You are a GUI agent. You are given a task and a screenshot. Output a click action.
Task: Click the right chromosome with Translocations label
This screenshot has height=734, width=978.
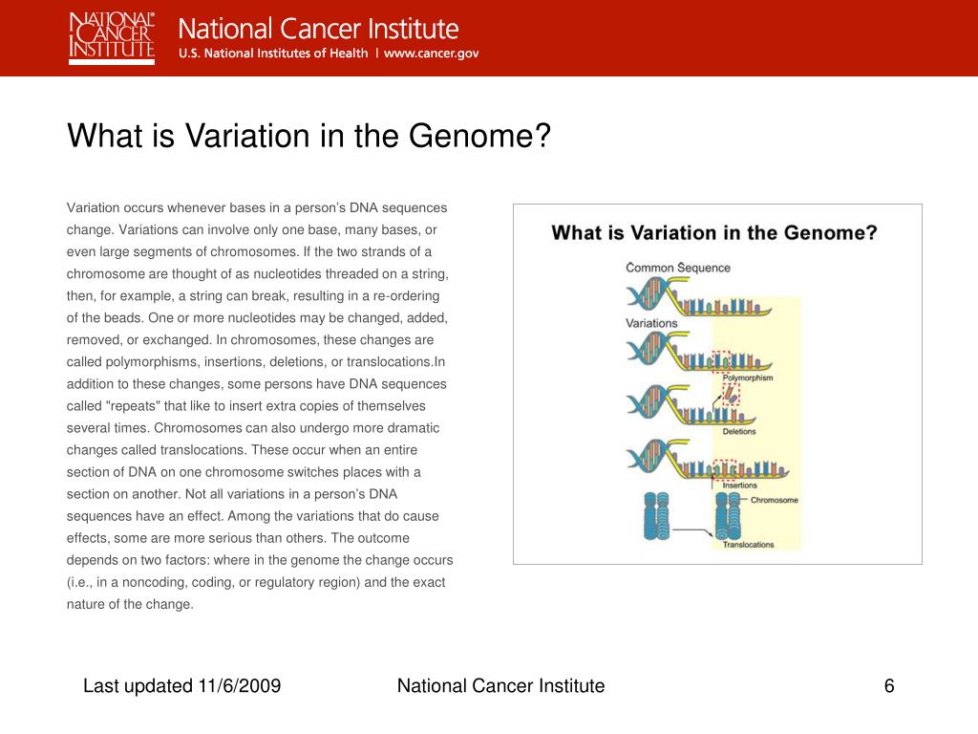point(727,516)
